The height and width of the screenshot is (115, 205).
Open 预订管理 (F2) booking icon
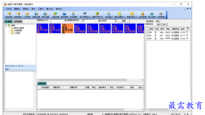(x=85, y=15)
